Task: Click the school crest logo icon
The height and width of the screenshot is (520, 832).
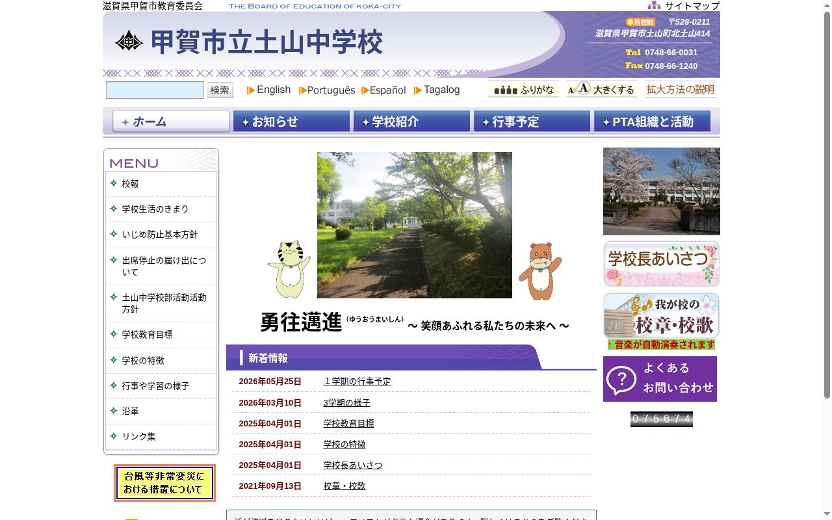Action: pos(129,41)
